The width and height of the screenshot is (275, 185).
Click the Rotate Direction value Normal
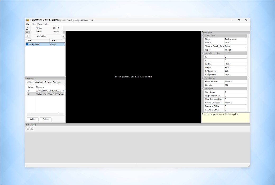(x=236, y=103)
